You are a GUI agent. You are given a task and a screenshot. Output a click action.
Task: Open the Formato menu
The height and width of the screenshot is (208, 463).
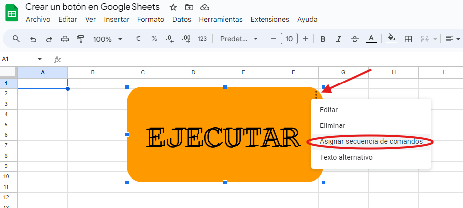click(x=151, y=19)
